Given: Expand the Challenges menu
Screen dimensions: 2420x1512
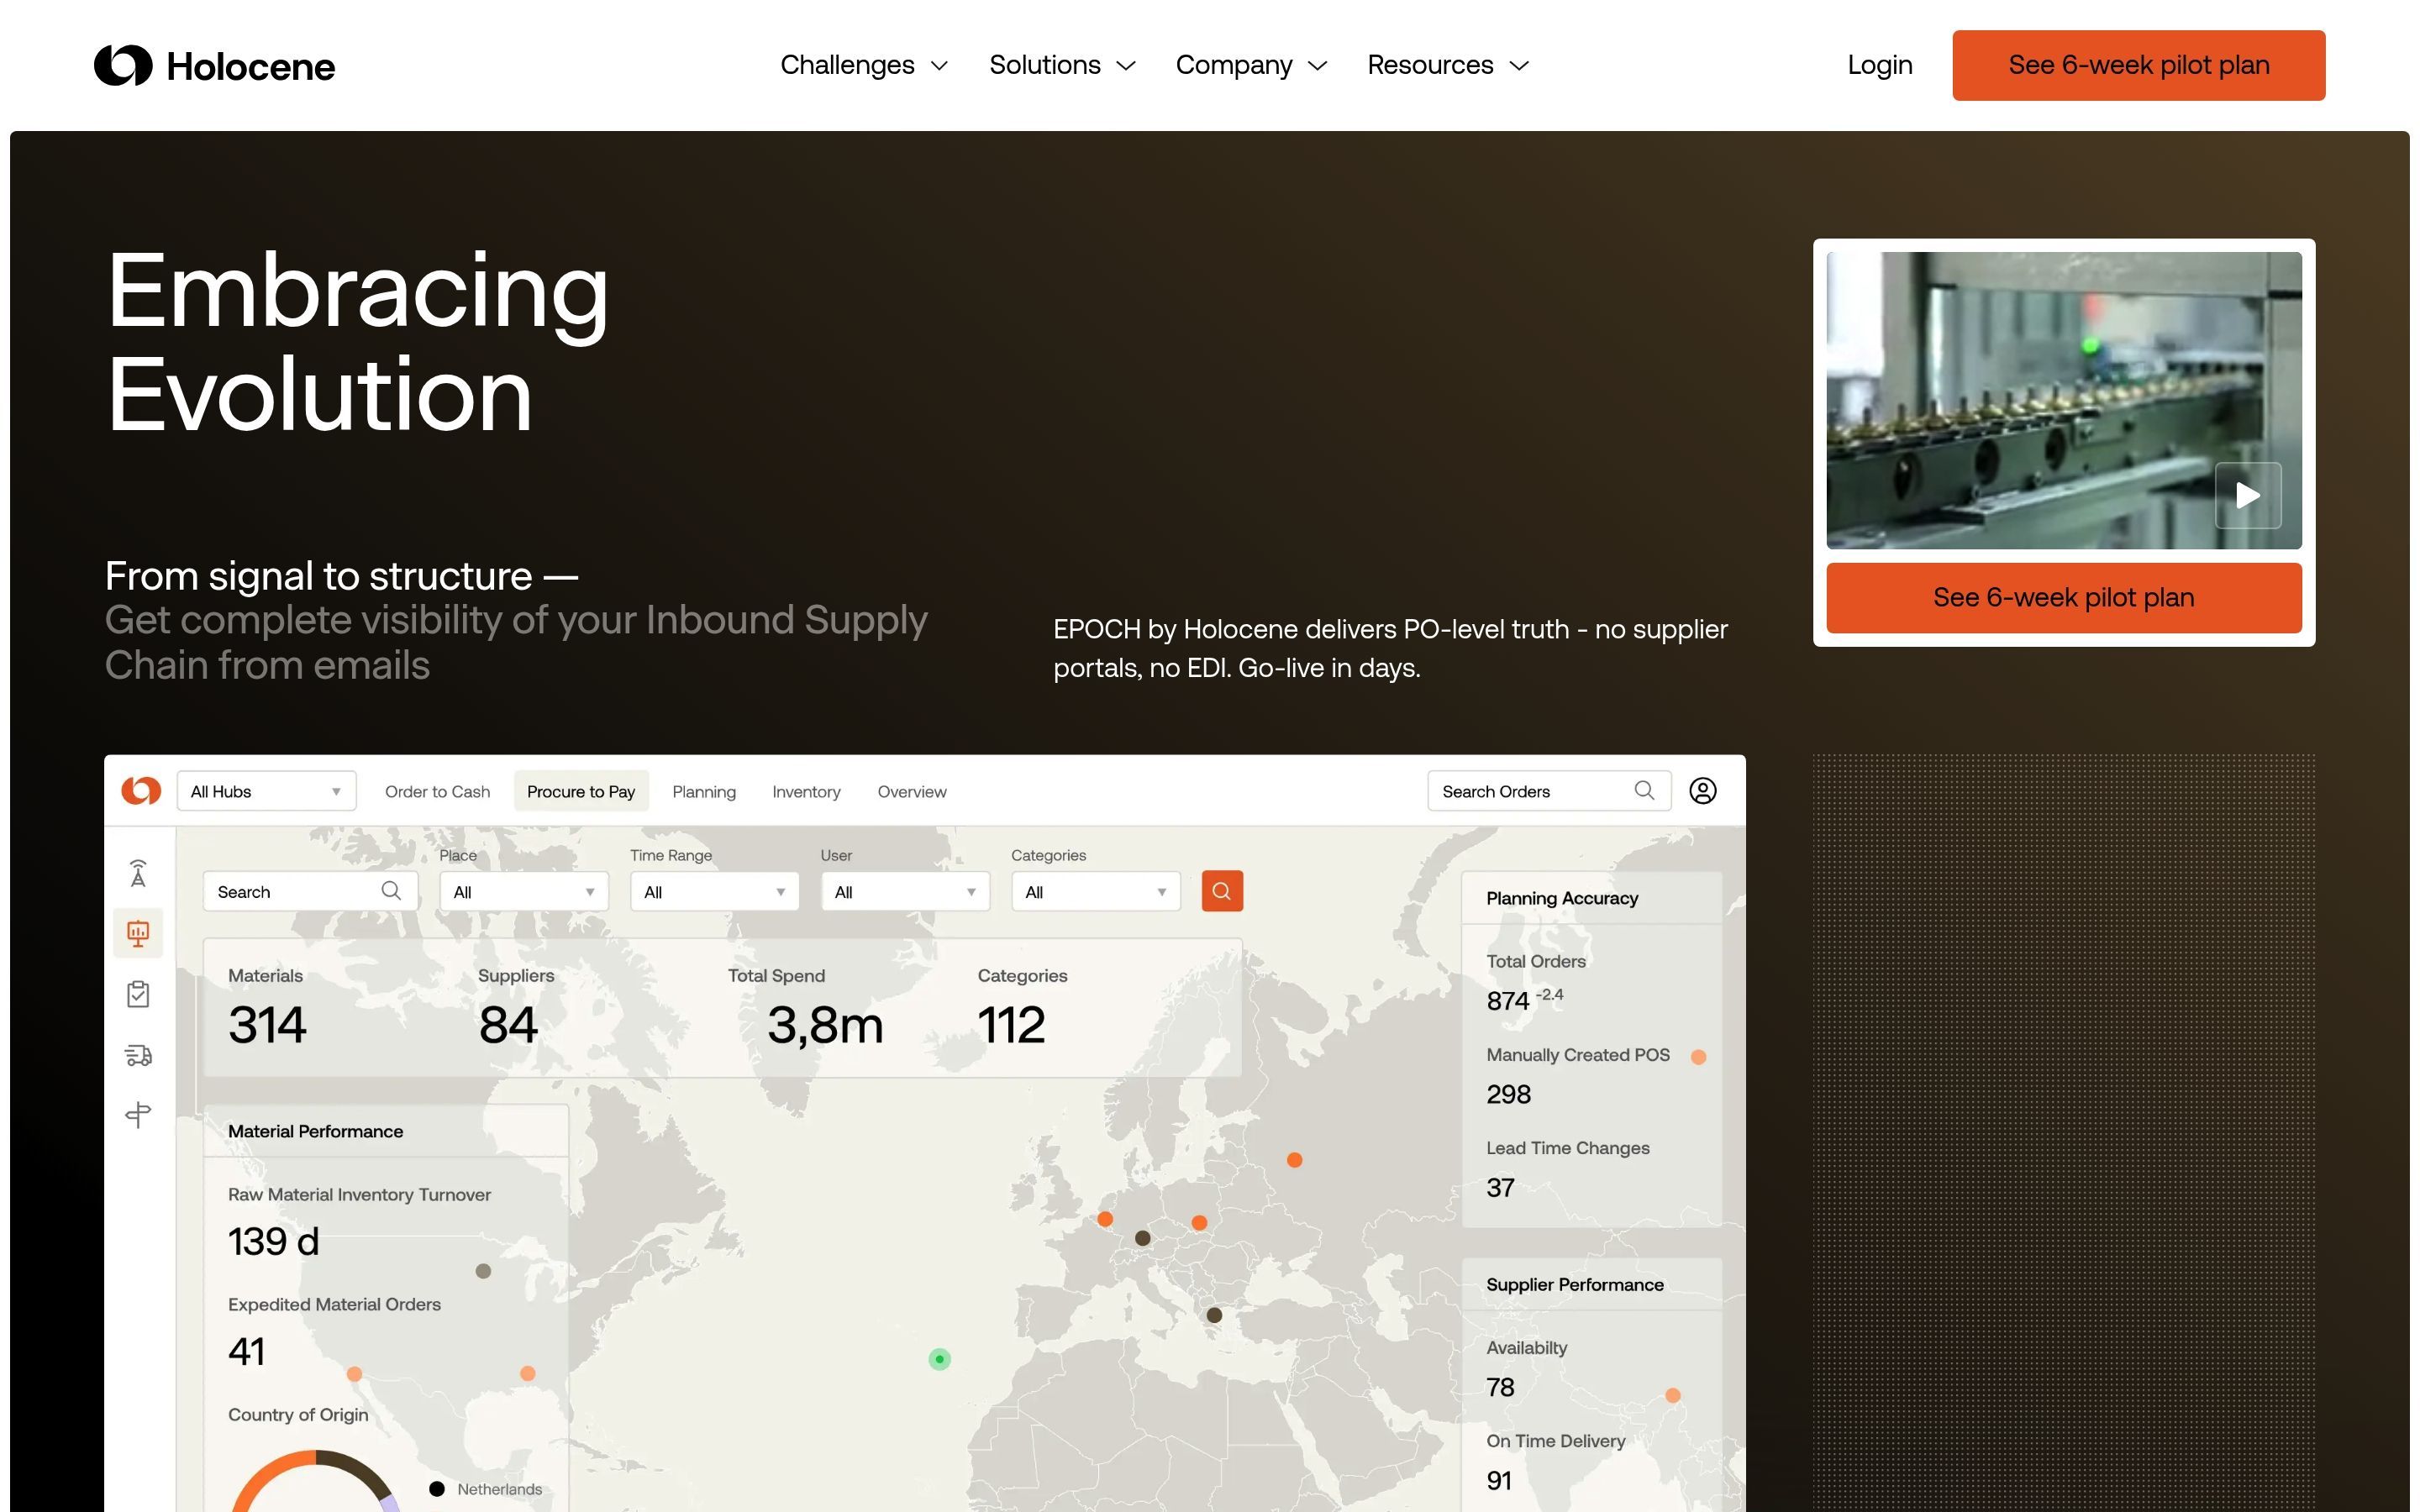Looking at the screenshot, I should point(863,65).
